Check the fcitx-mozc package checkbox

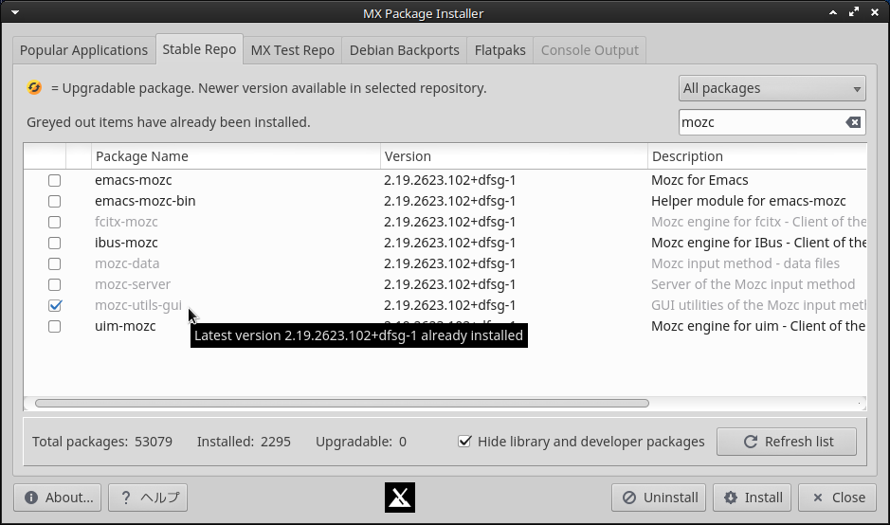(54, 222)
